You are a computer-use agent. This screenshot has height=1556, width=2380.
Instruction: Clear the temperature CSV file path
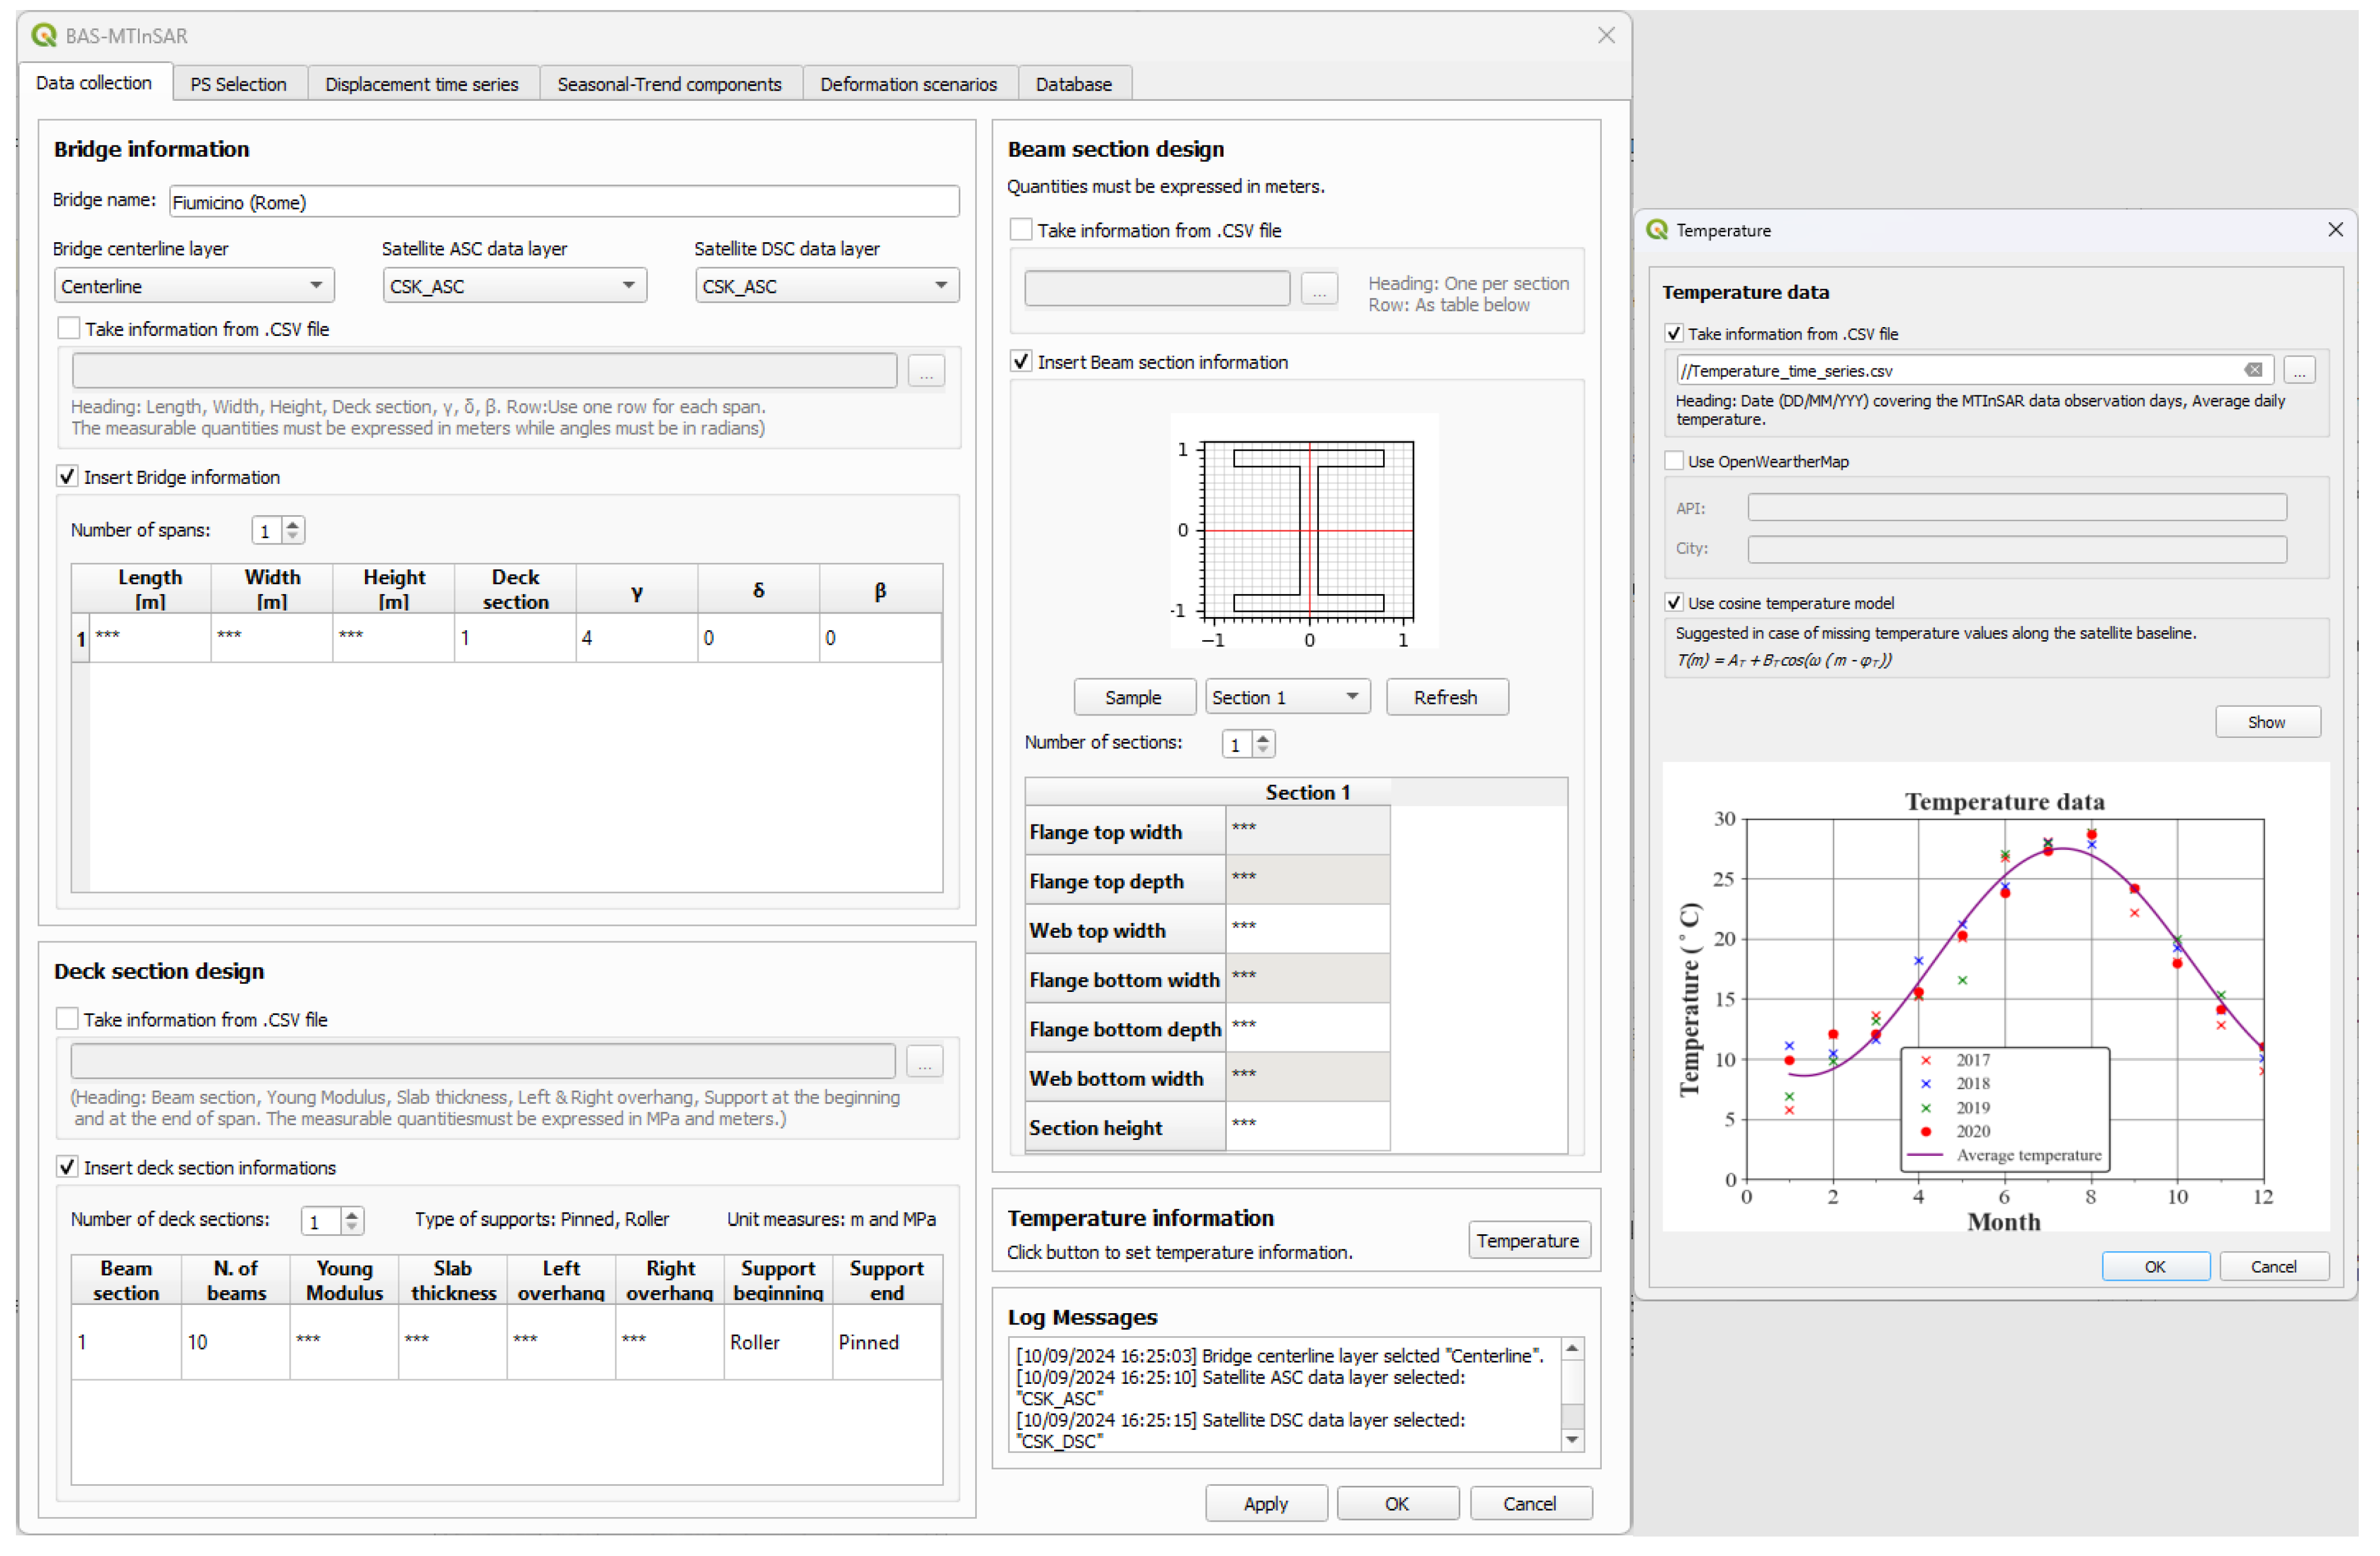click(x=2252, y=371)
